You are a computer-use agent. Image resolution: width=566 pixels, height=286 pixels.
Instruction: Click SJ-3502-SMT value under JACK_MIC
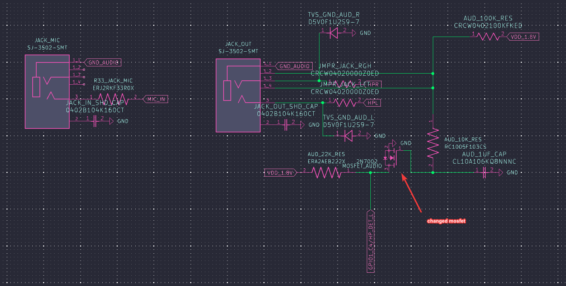coord(47,47)
